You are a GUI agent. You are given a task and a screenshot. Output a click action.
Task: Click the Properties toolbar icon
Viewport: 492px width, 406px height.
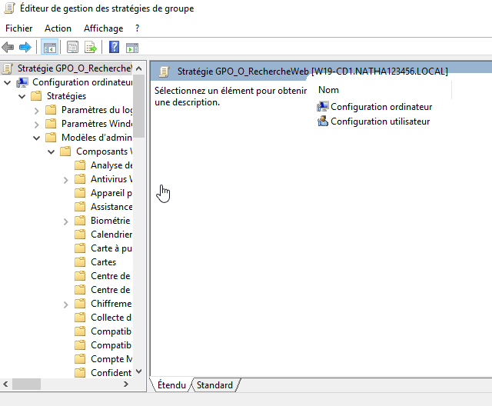pos(72,48)
